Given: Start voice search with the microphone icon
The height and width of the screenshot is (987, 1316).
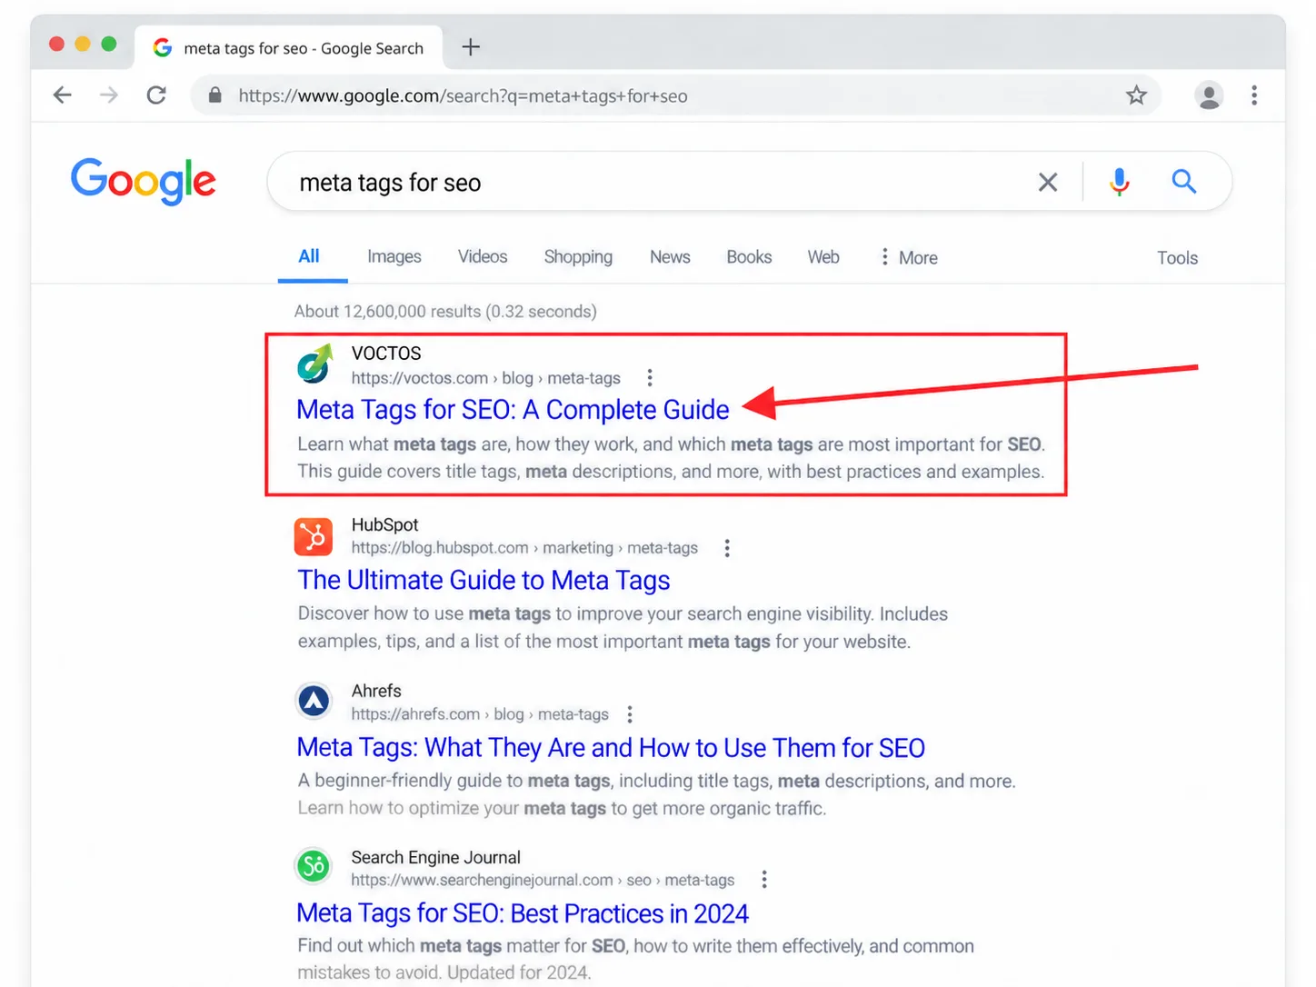Looking at the screenshot, I should tap(1120, 182).
